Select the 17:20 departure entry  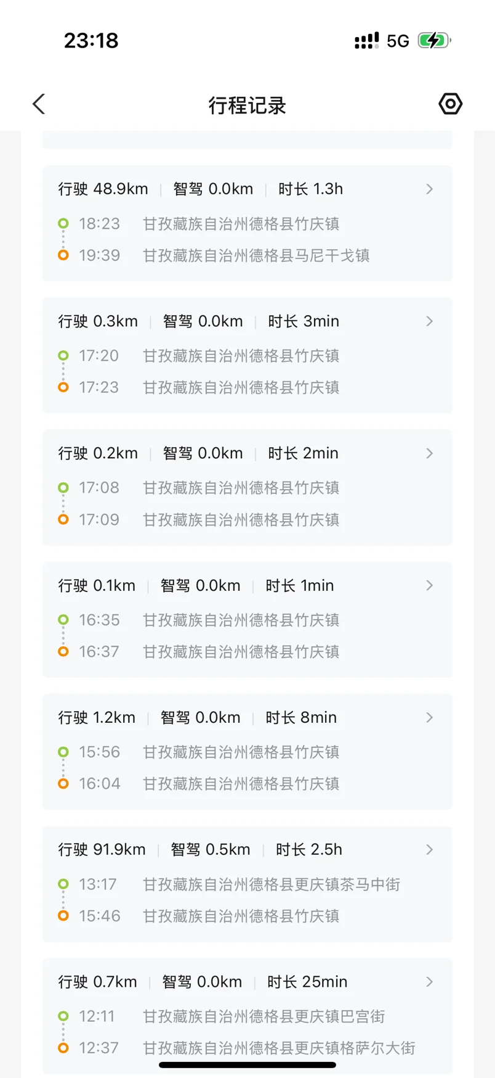coord(99,356)
